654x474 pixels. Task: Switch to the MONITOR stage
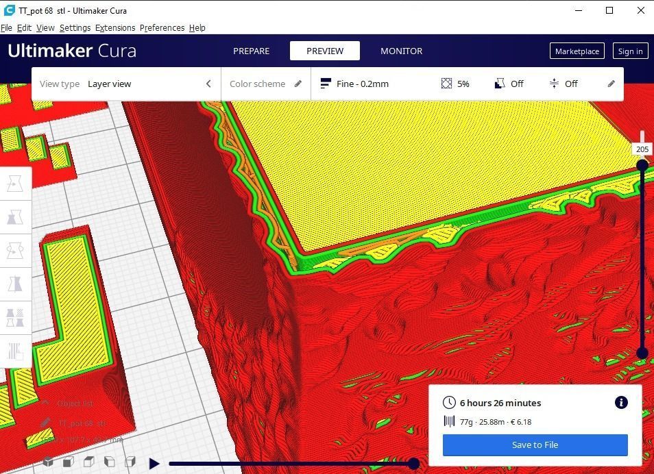[x=401, y=51]
